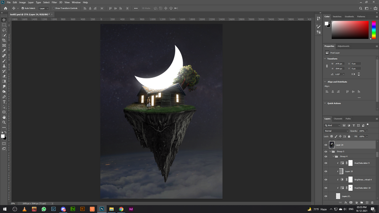Screen dimensions: 379x213
Task: Select the Lasso tool
Action: [x=4, y=30]
